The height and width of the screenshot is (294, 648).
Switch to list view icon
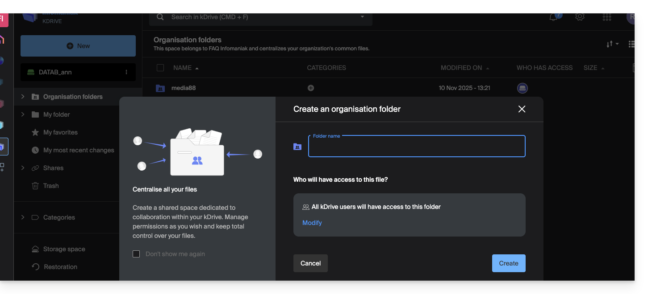[631, 44]
